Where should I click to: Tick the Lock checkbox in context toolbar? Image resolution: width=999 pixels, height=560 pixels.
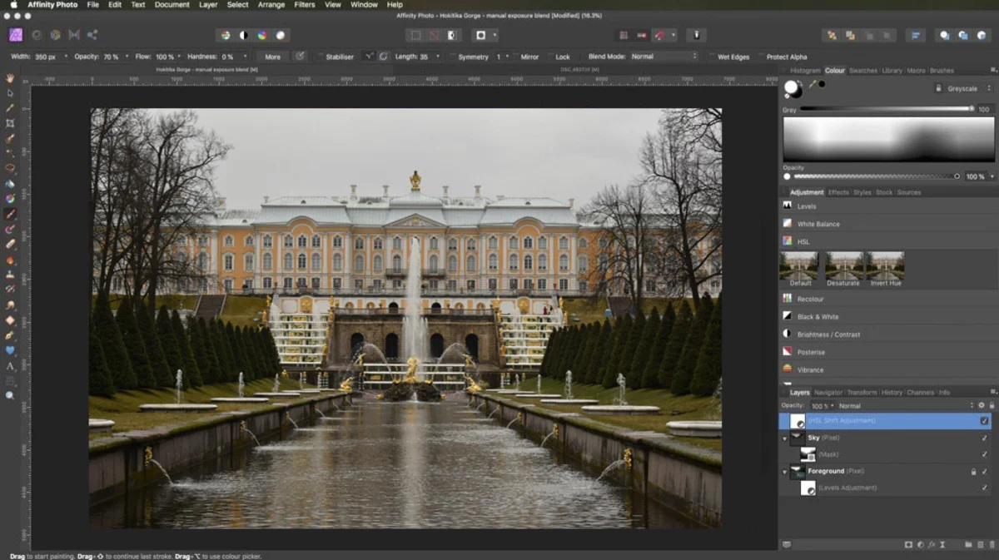coord(549,57)
